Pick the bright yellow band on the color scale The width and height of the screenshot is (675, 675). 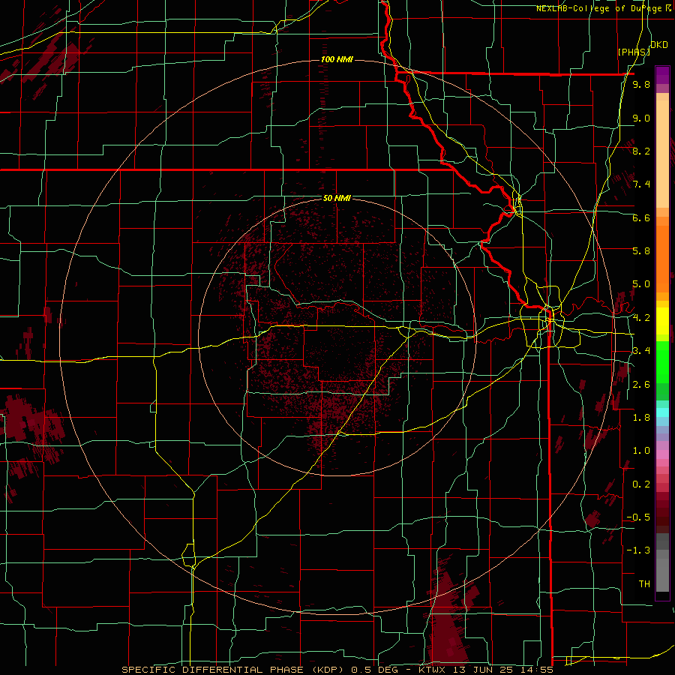[x=662, y=321]
